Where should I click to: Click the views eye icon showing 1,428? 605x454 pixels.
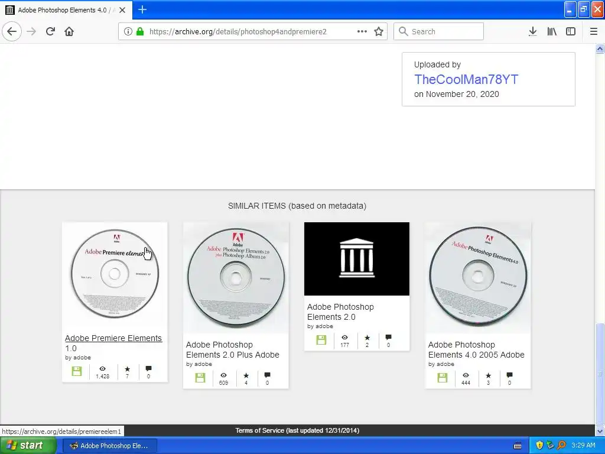(x=103, y=369)
